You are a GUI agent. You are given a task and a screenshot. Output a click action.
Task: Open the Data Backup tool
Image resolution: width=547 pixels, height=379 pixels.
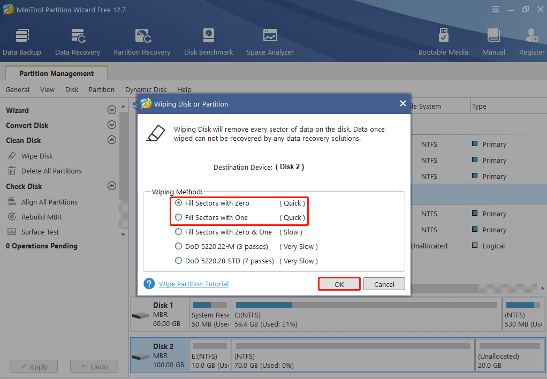[22, 42]
